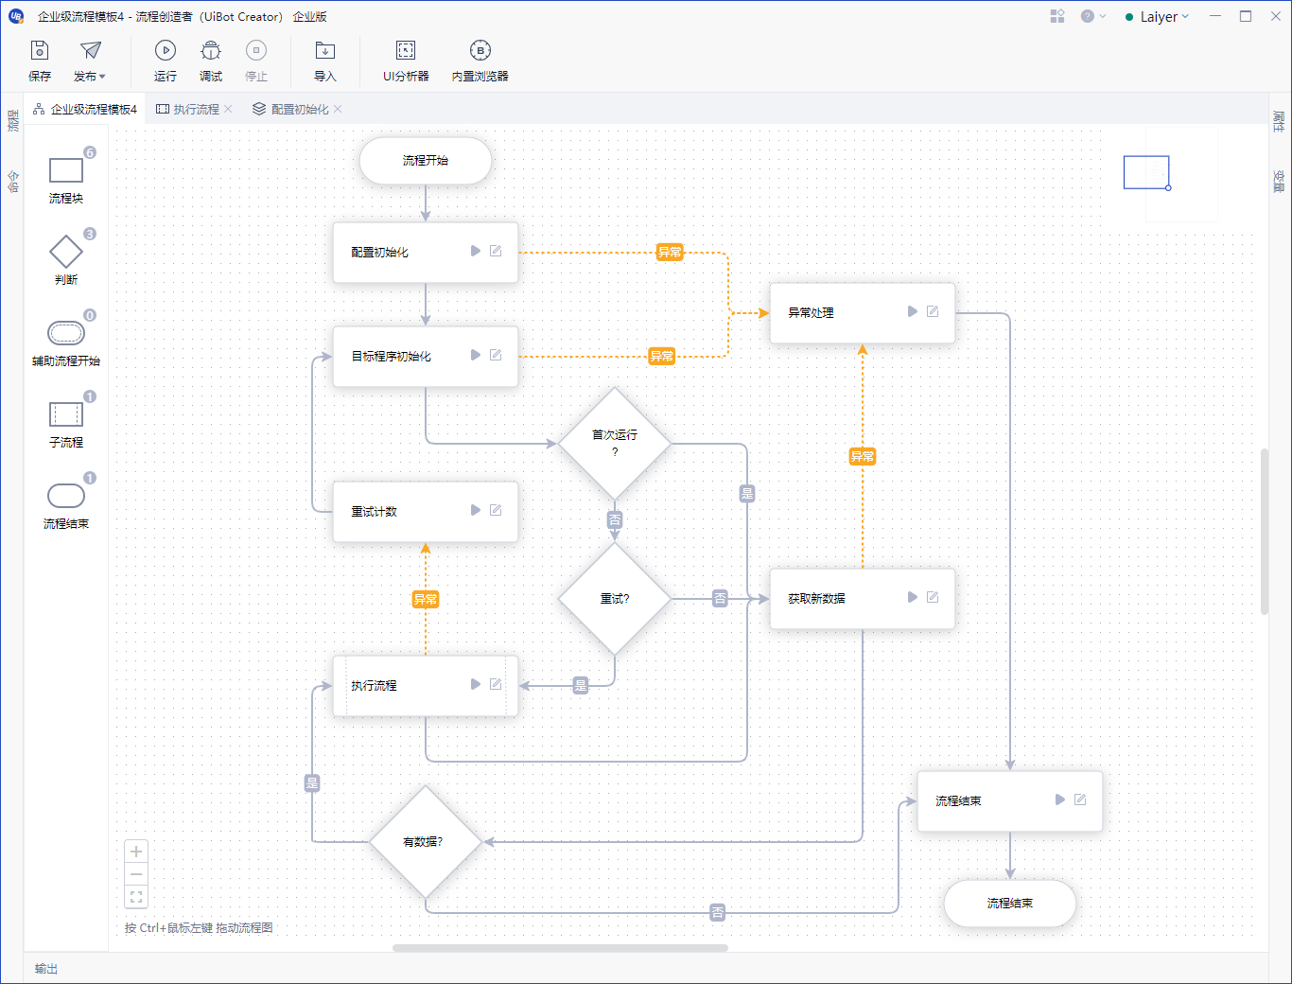Click the 停止 stop icon
1292x984 pixels.
coord(256,50)
